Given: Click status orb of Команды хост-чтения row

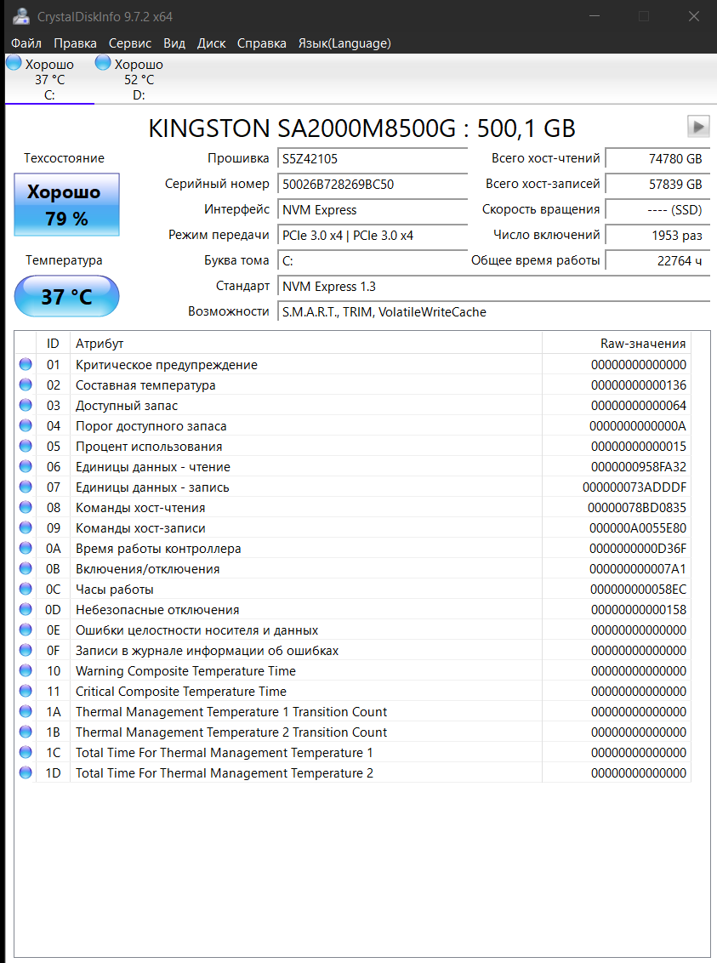Looking at the screenshot, I should (26, 507).
